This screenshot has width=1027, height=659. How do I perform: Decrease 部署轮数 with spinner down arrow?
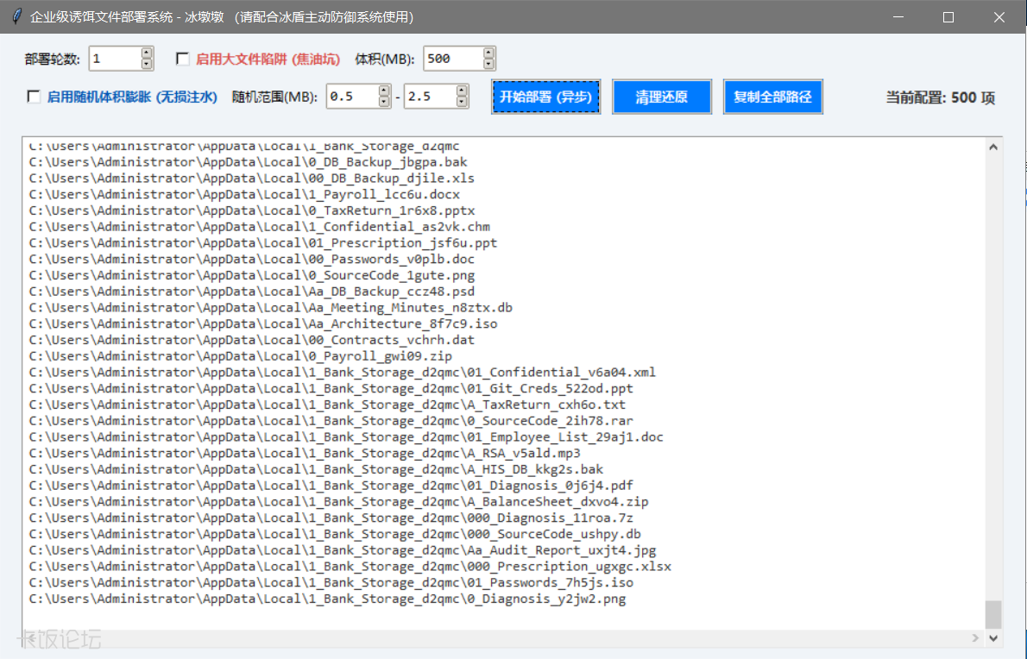point(147,64)
